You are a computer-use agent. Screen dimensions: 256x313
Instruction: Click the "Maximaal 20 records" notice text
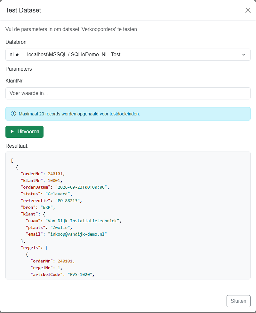79,114
